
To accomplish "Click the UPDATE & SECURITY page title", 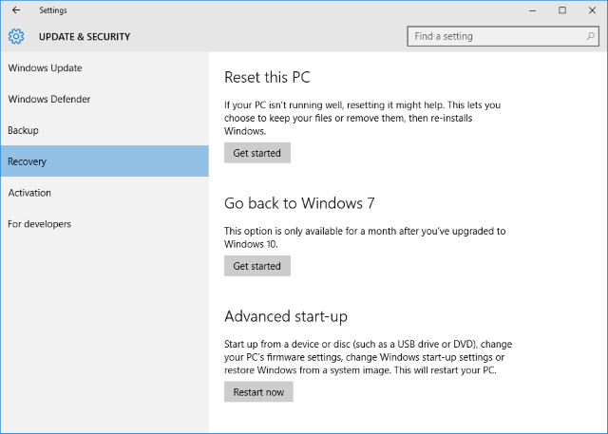I will [x=85, y=37].
